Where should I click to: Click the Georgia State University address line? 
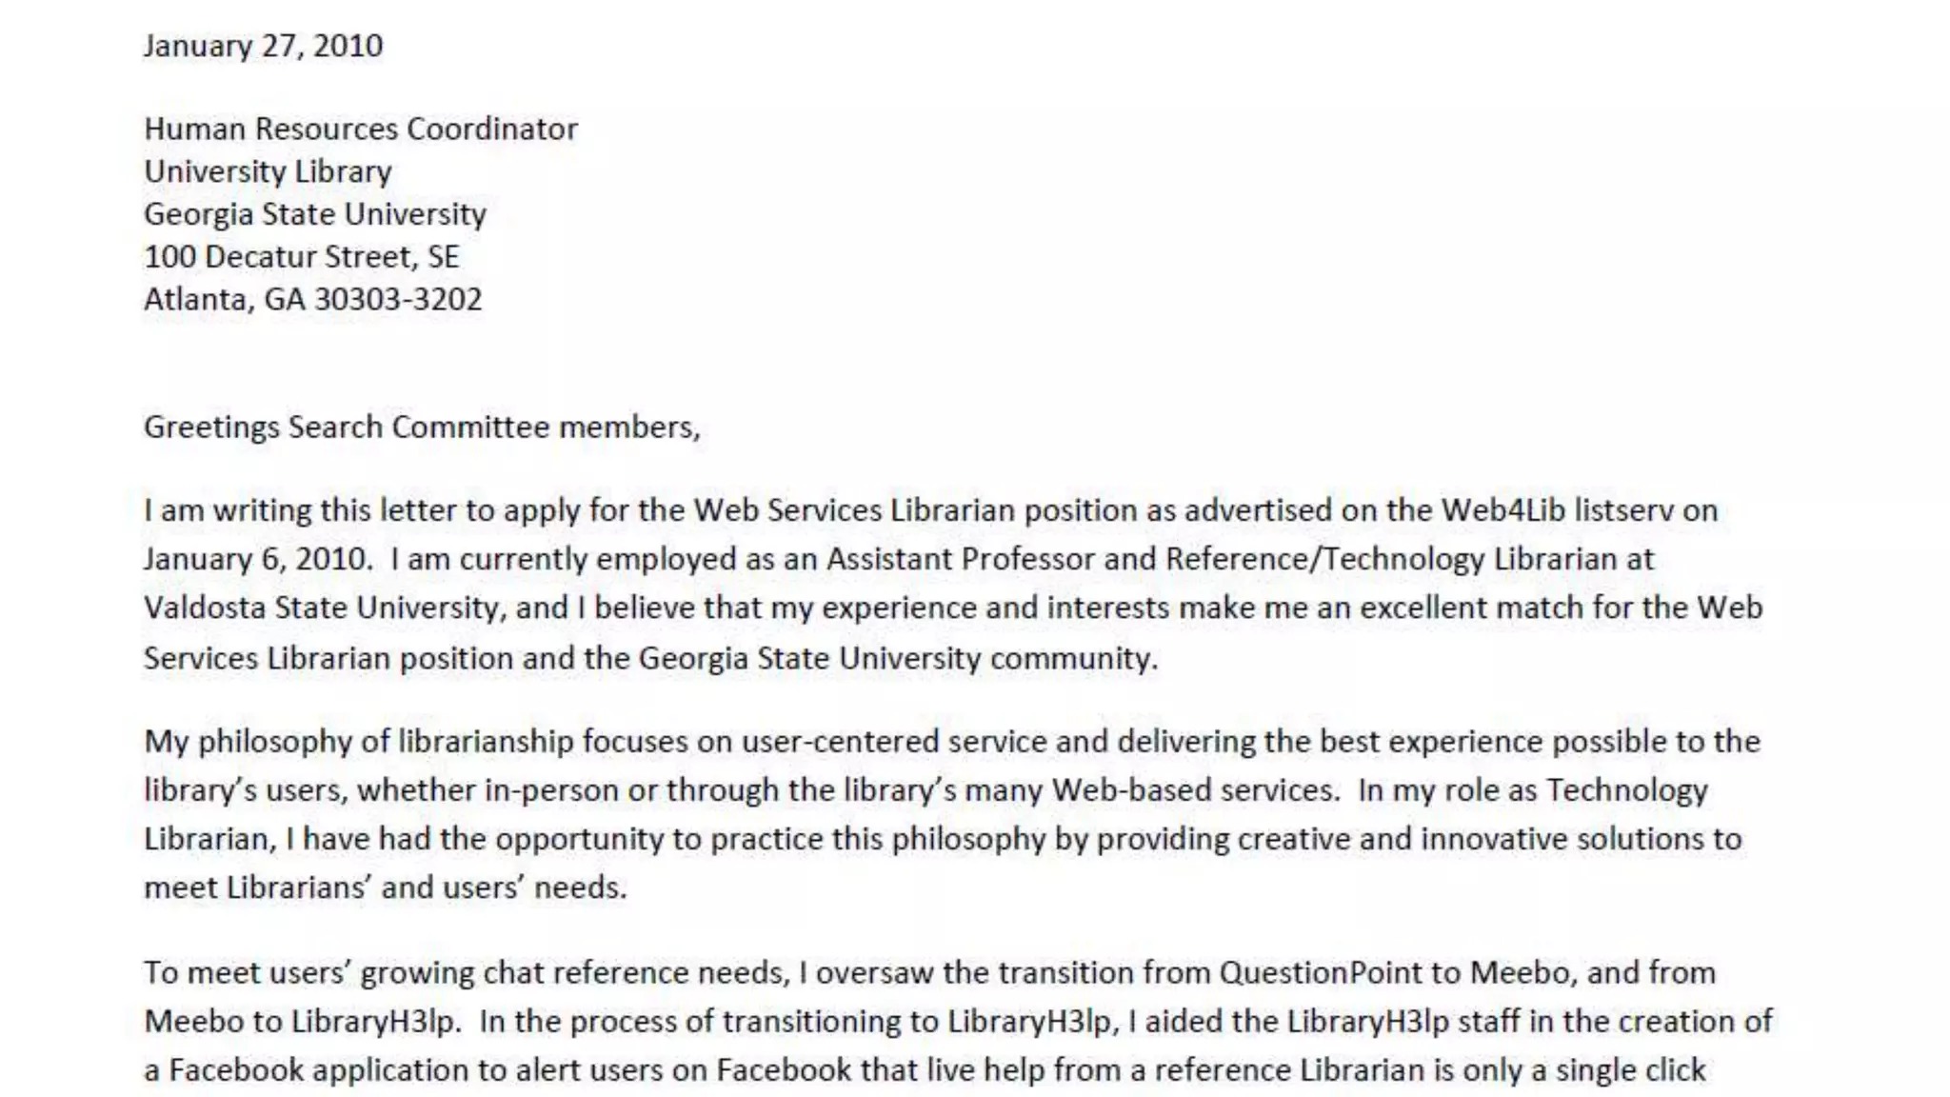[x=314, y=214]
